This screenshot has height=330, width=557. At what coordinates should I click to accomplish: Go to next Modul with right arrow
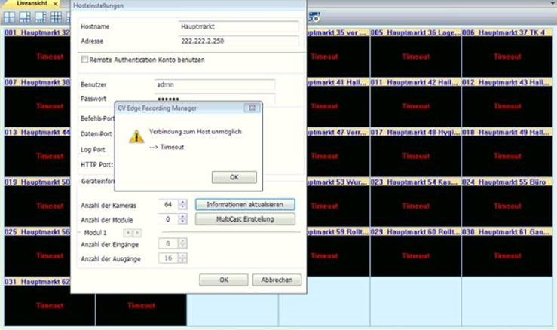tap(137, 233)
